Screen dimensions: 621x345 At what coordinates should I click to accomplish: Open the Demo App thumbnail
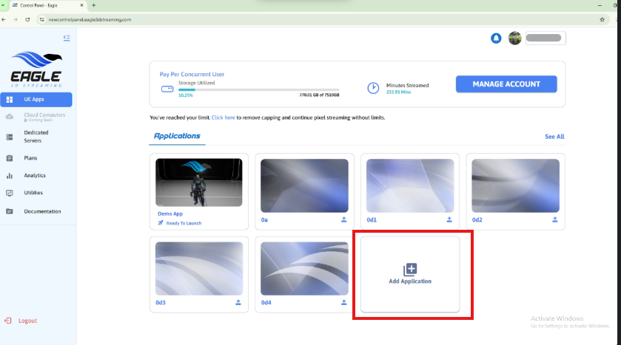coord(199,182)
